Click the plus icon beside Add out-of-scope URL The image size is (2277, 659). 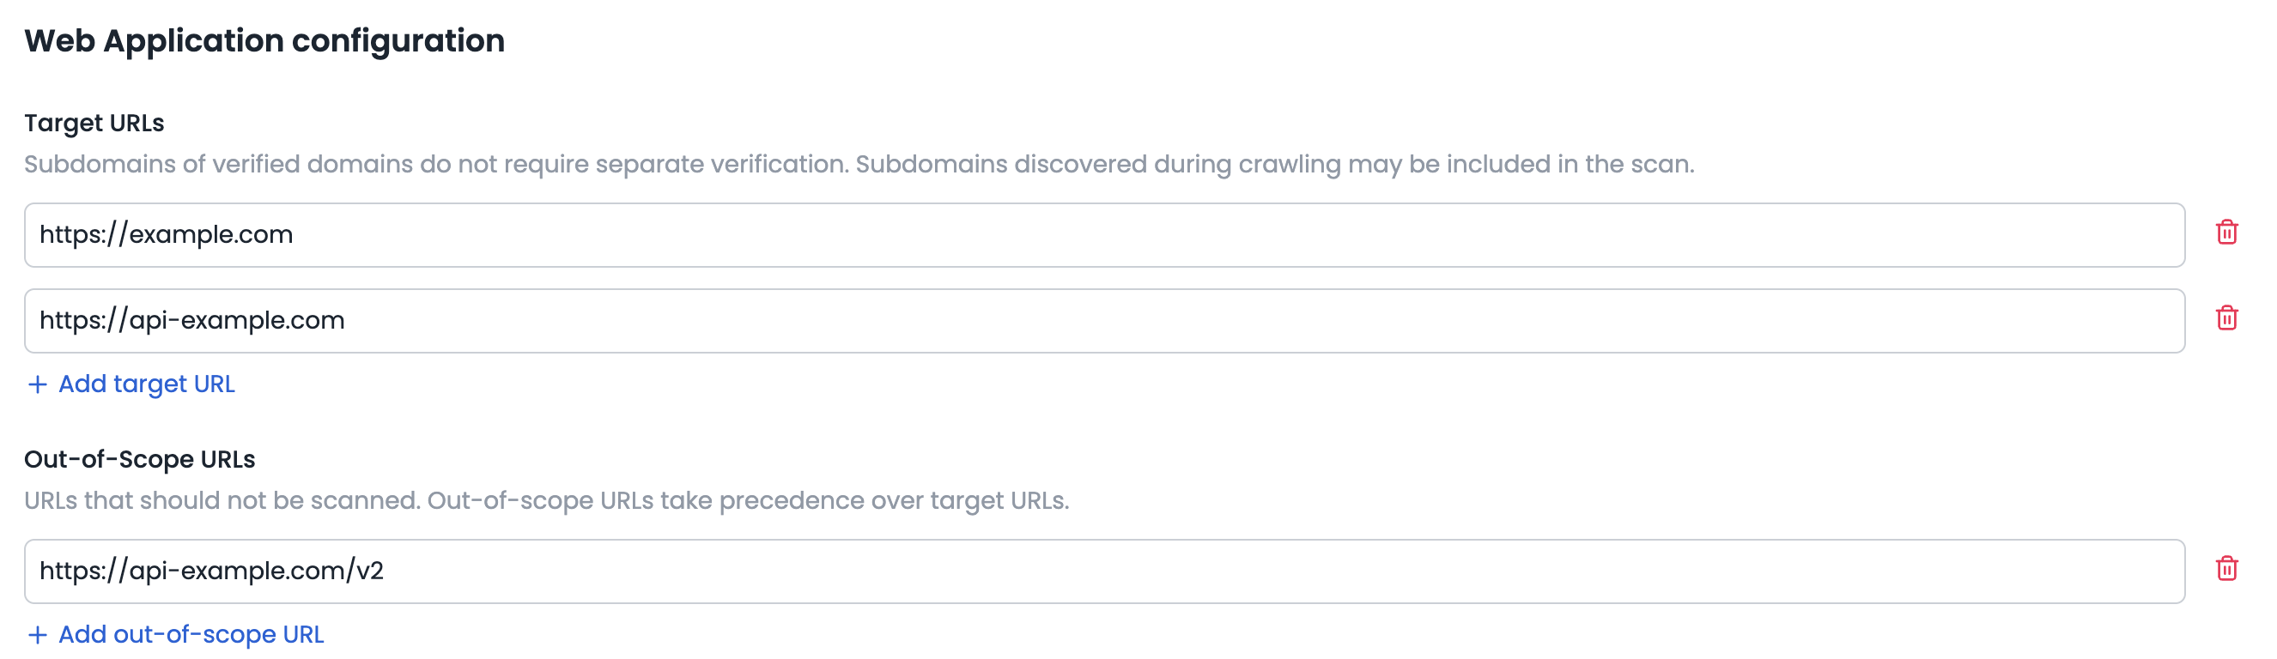point(37,633)
